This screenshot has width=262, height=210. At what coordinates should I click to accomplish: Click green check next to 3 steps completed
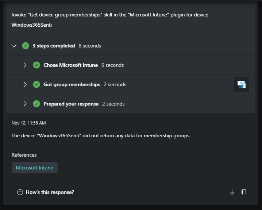click(x=26, y=46)
